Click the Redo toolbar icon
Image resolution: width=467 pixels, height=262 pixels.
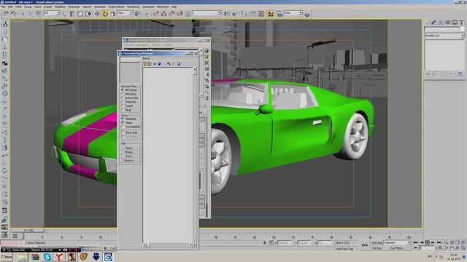point(14,13)
